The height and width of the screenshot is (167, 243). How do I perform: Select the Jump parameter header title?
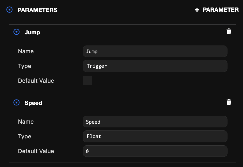coord(32,32)
